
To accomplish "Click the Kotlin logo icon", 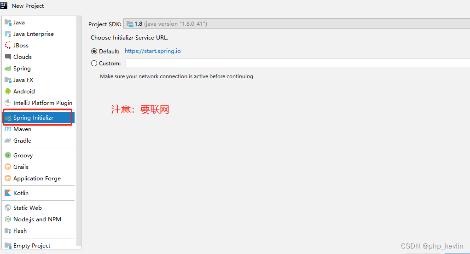I will click(x=8, y=193).
